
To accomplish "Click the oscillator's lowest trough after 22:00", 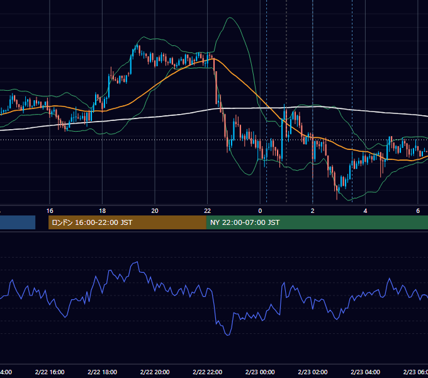I will [228, 335].
